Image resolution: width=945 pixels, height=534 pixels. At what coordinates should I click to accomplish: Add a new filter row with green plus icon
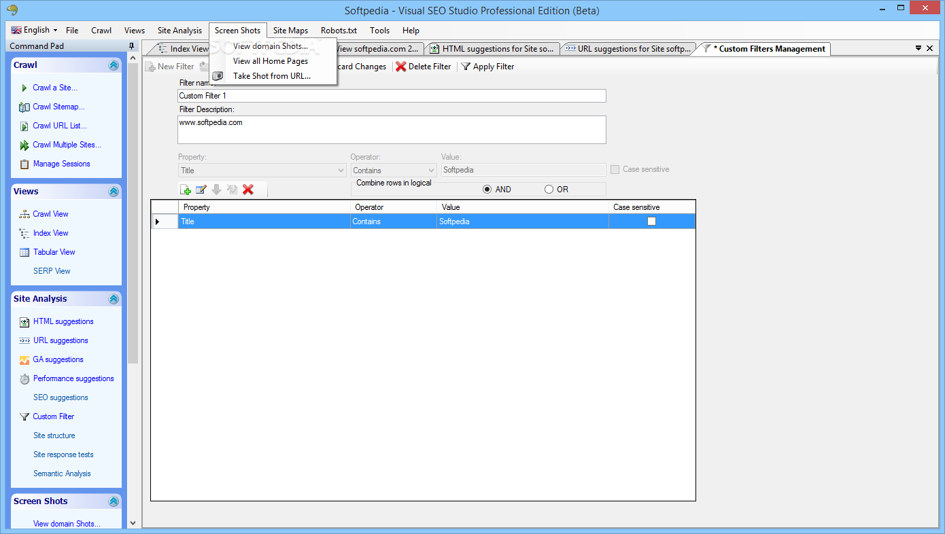pyautogui.click(x=186, y=190)
